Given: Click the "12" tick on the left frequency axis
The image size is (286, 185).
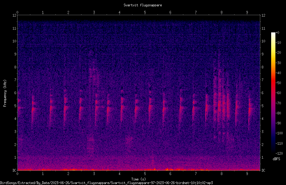Looking at the screenshot, I should [x=14, y=15].
